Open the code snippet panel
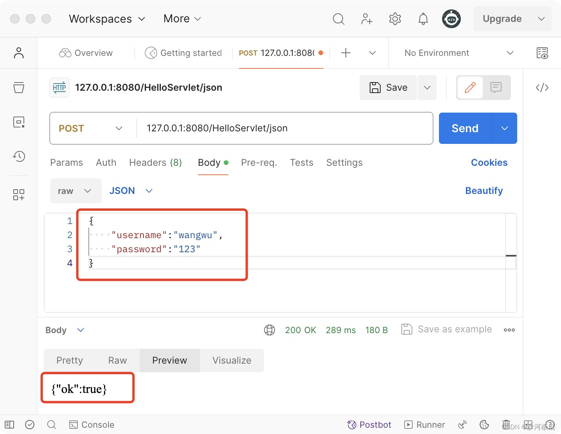 tap(542, 88)
